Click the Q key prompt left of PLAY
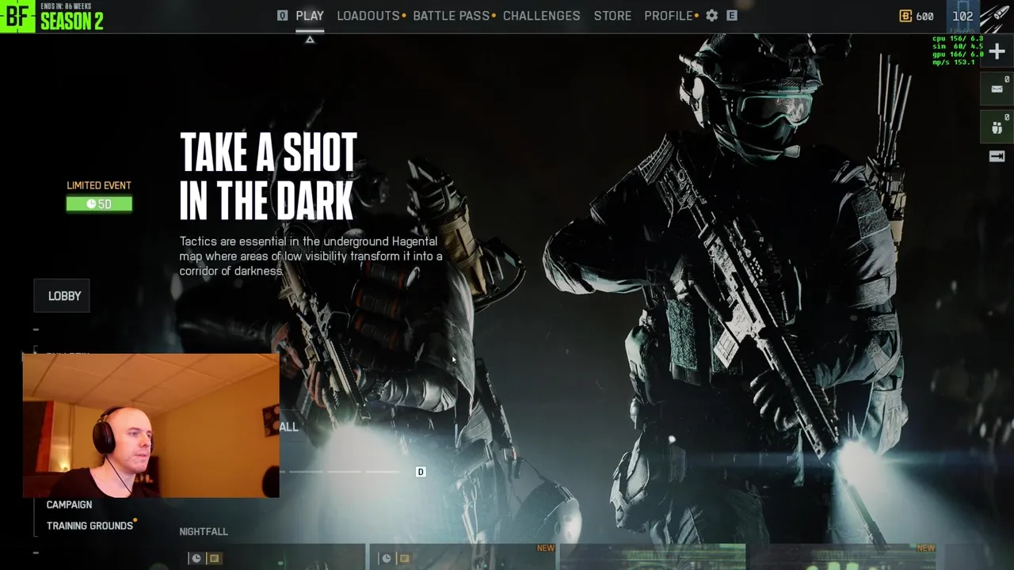The image size is (1014, 570). [282, 16]
